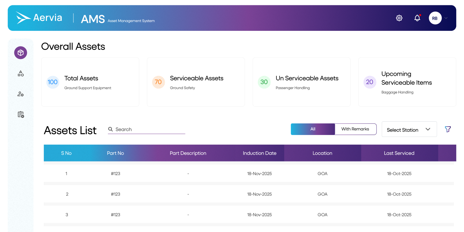Click the Induction Date column header
This screenshot has width=464, height=232.
(x=260, y=153)
